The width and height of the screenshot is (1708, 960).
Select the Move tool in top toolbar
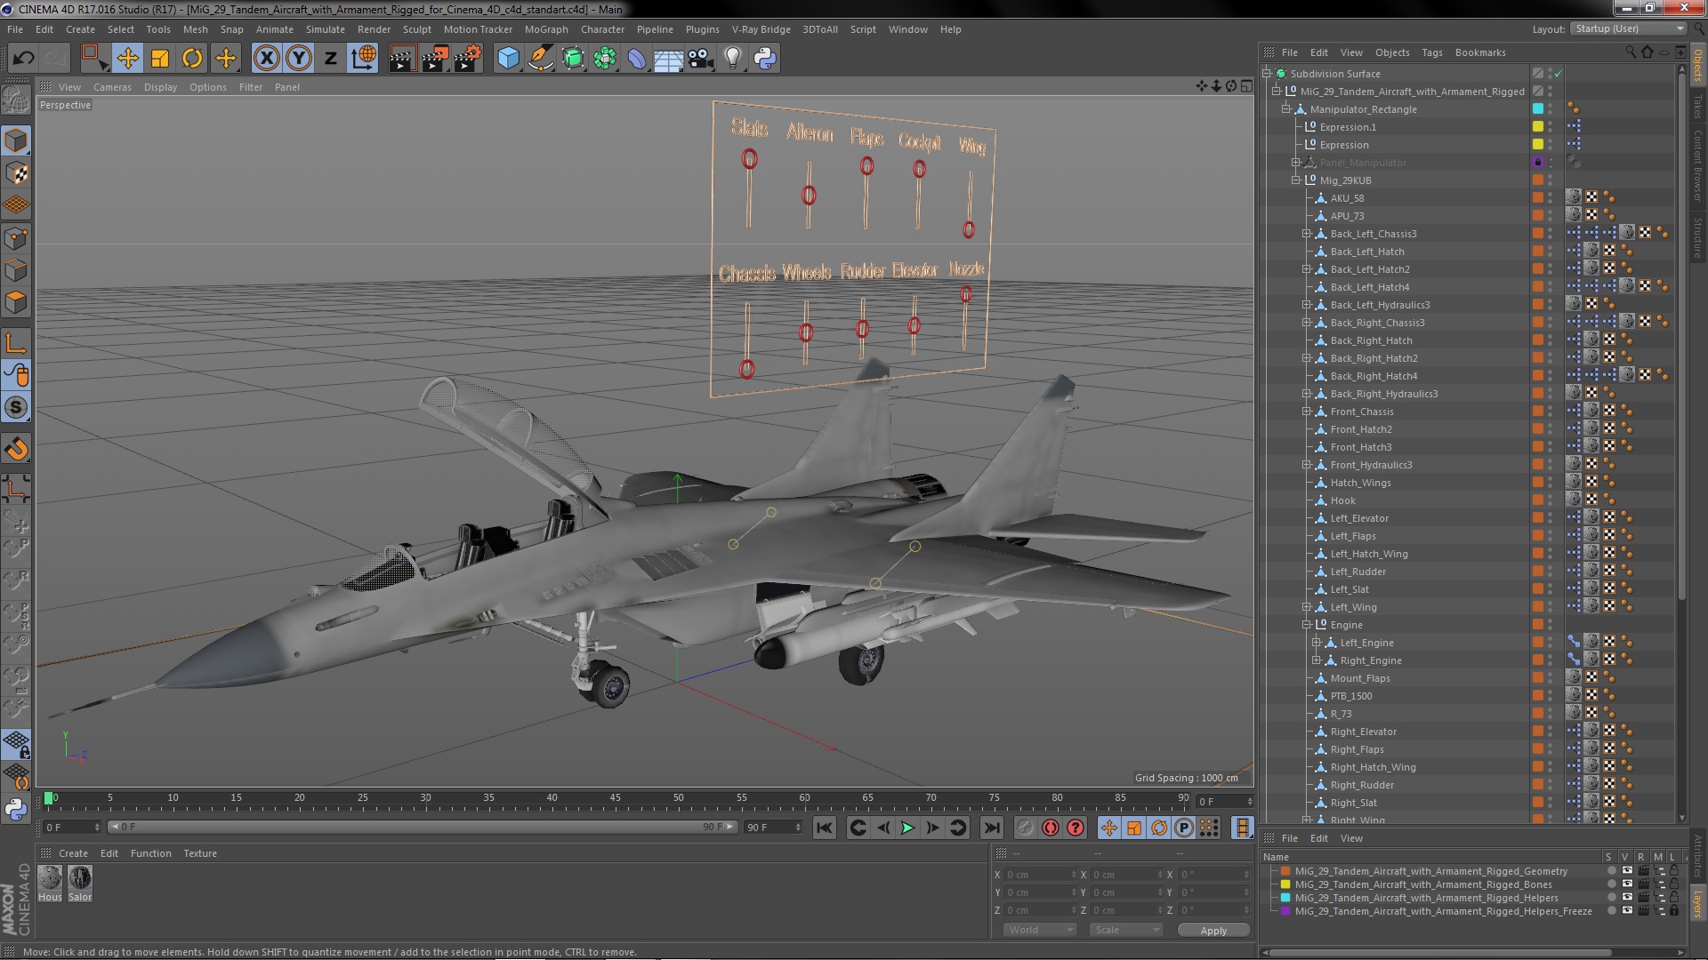(x=127, y=59)
